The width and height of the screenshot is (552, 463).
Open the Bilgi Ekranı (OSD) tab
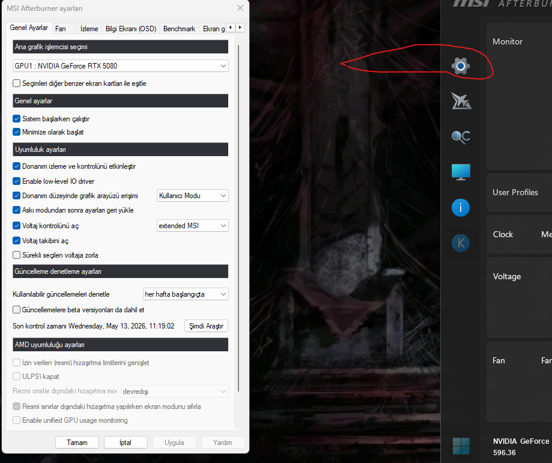tap(131, 29)
